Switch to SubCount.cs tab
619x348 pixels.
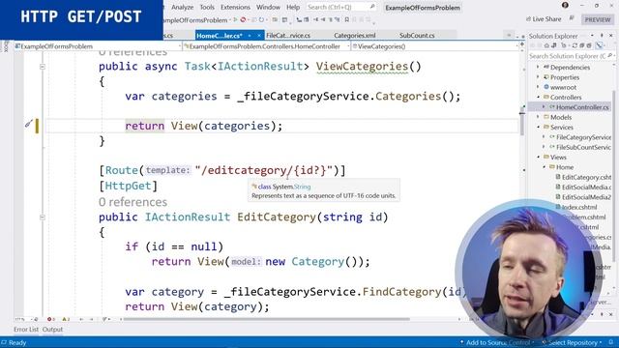[x=417, y=36]
